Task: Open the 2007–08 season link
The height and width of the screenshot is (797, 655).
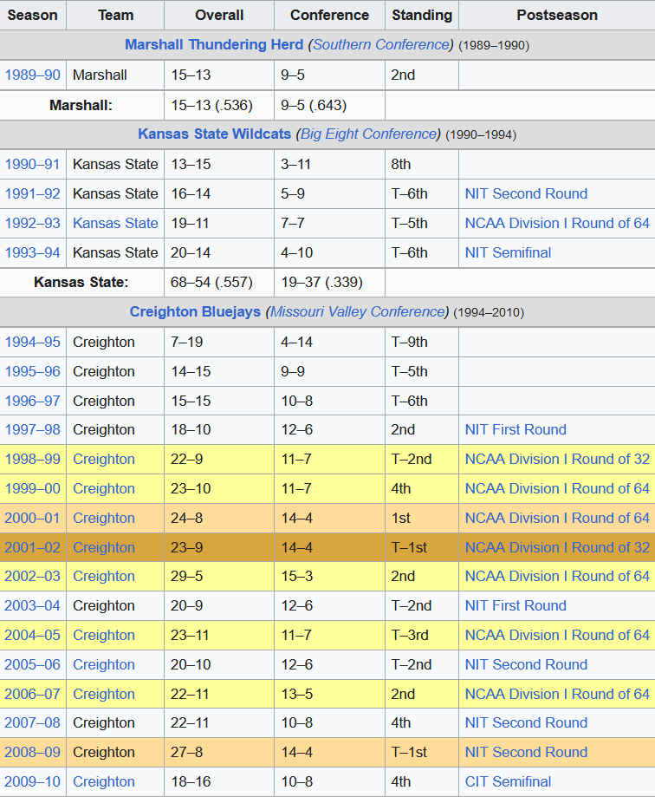Action: coord(33,722)
